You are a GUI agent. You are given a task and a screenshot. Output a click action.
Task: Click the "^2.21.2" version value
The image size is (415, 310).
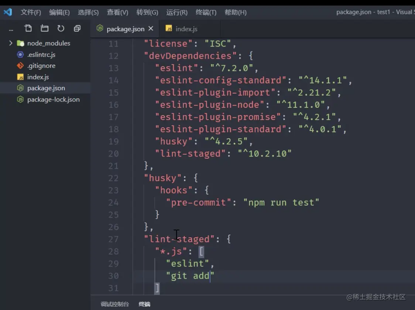[312, 92]
